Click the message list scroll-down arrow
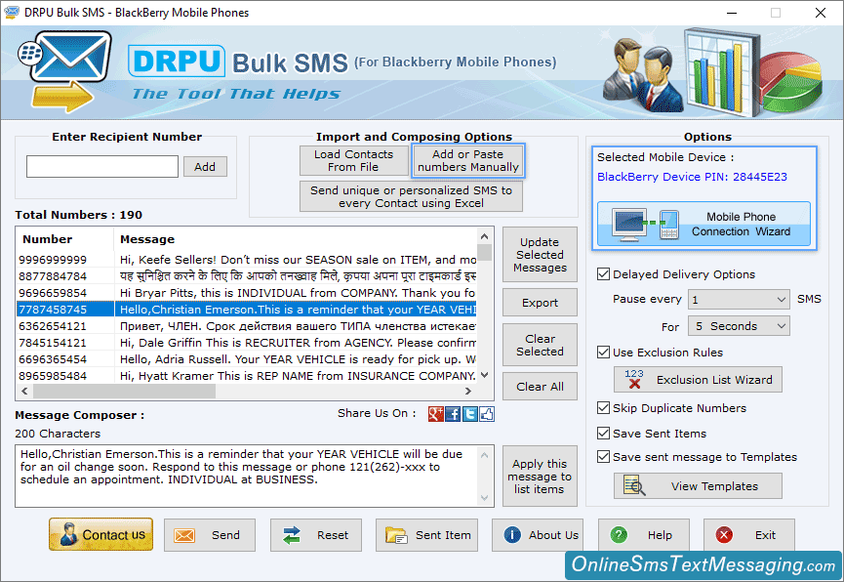 pos(484,375)
